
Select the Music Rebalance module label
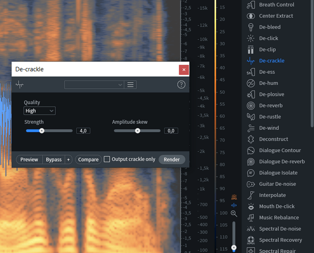point(279,217)
